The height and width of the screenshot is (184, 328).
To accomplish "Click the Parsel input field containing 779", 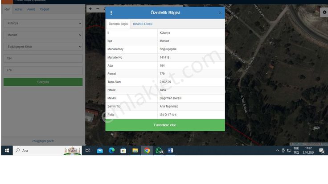I will 43,70.
